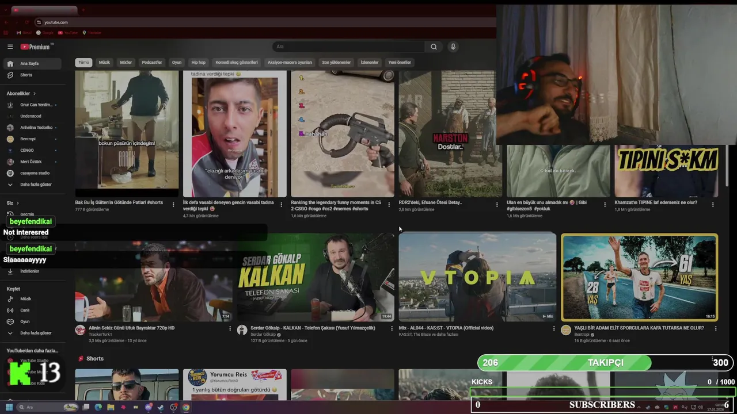Click the Windows taskbar search box
The image size is (737, 414).
[48, 408]
